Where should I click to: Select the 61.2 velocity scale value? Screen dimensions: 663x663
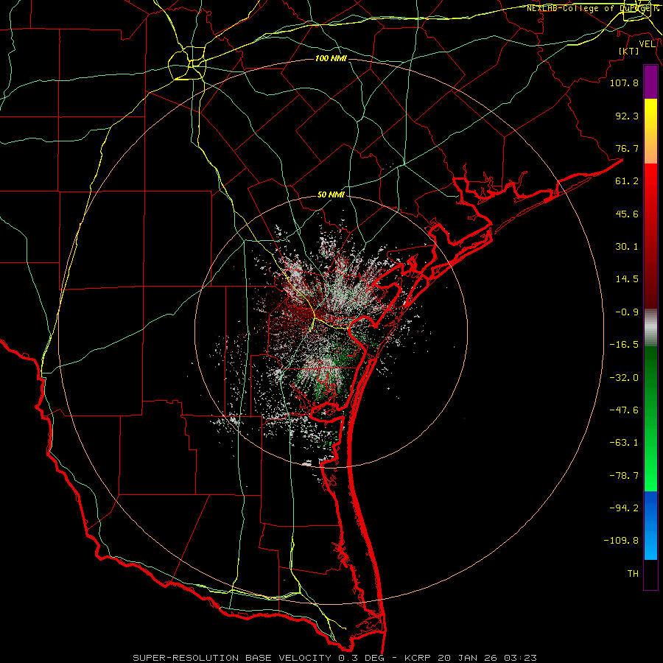(x=627, y=181)
